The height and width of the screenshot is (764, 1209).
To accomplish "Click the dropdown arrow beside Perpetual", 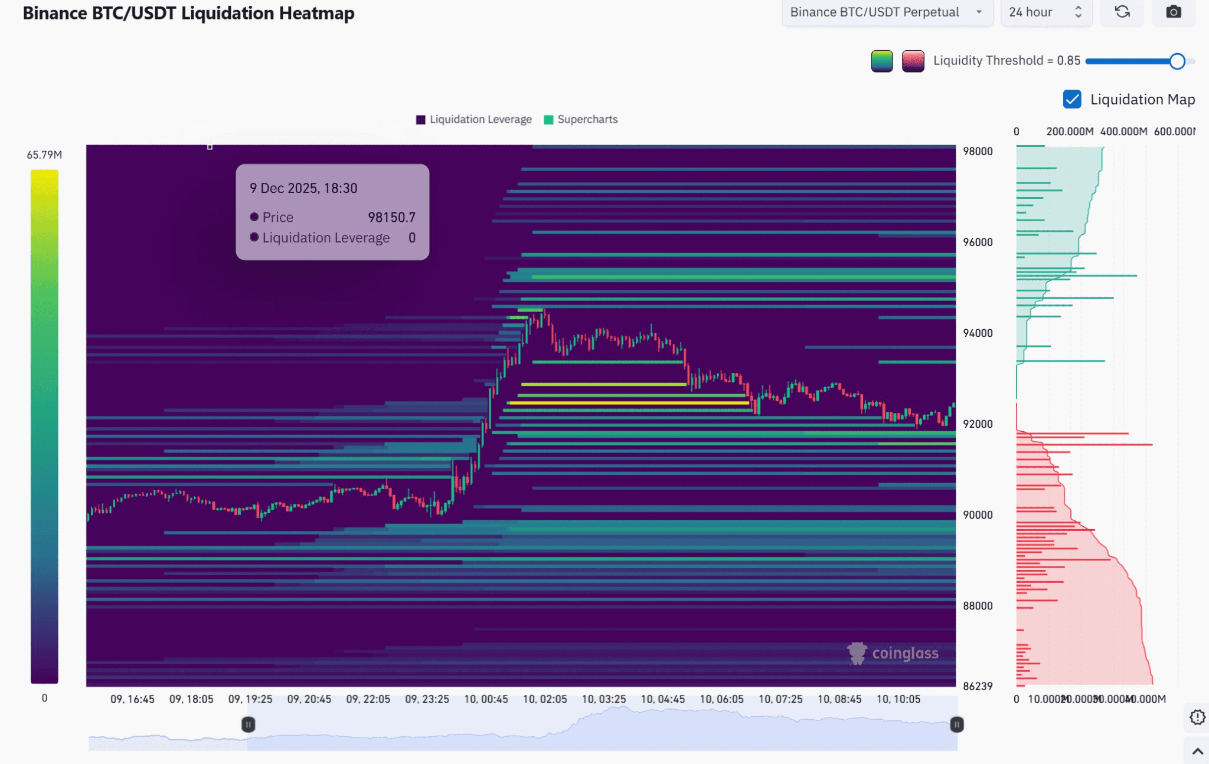I will (x=979, y=12).
